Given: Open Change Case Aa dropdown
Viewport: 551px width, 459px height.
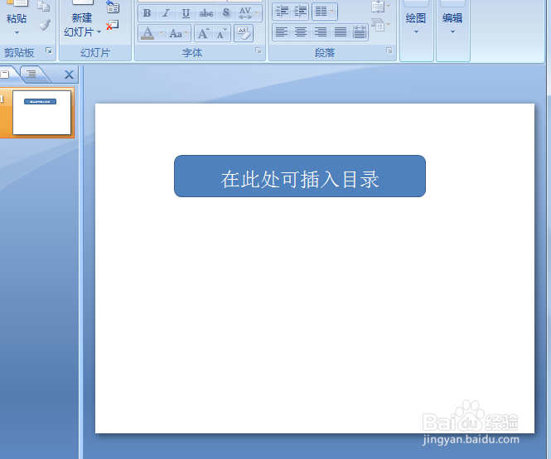Looking at the screenshot, I should (178, 33).
